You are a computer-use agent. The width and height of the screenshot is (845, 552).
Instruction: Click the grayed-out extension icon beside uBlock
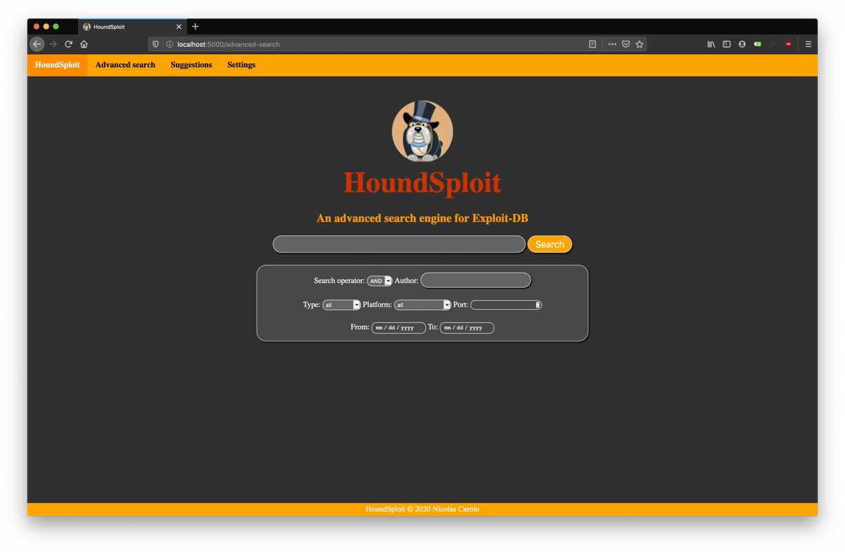[773, 44]
